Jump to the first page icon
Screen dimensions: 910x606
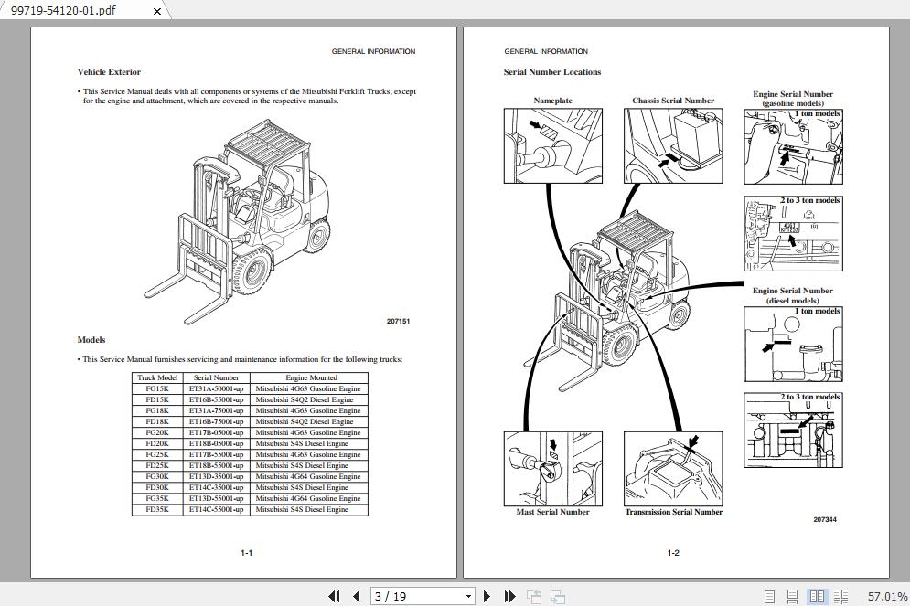tap(335, 596)
